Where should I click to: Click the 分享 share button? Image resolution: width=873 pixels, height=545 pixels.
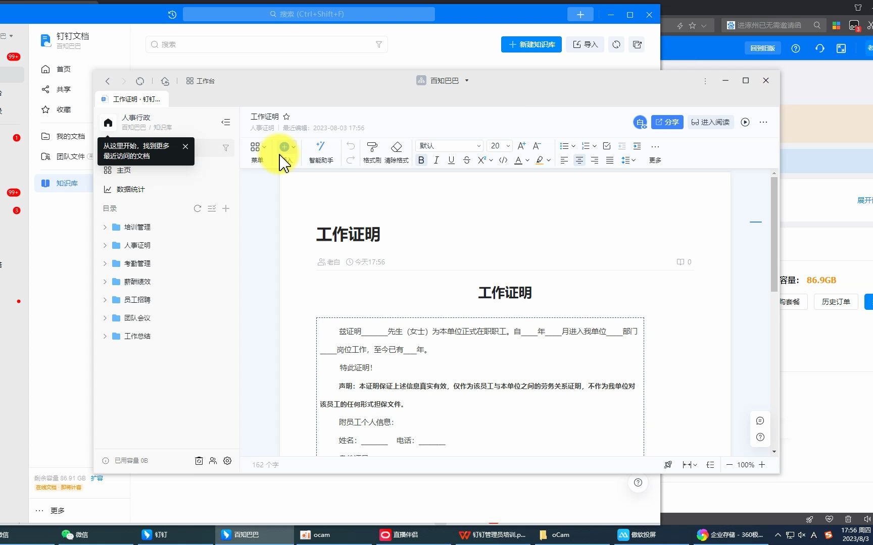click(667, 122)
